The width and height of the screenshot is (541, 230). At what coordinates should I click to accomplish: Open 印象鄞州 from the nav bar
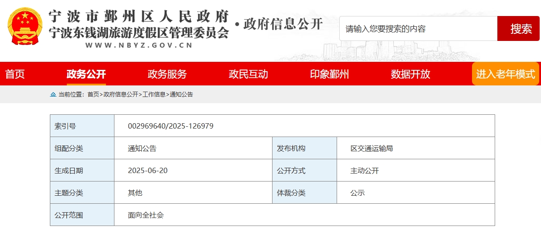pyautogui.click(x=329, y=74)
